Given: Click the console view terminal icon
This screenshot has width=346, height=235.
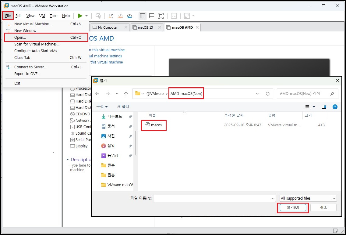Looking at the screenshot, I should [174, 16].
